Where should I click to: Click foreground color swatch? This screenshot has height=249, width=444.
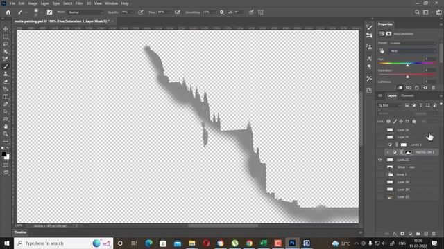point(3,154)
